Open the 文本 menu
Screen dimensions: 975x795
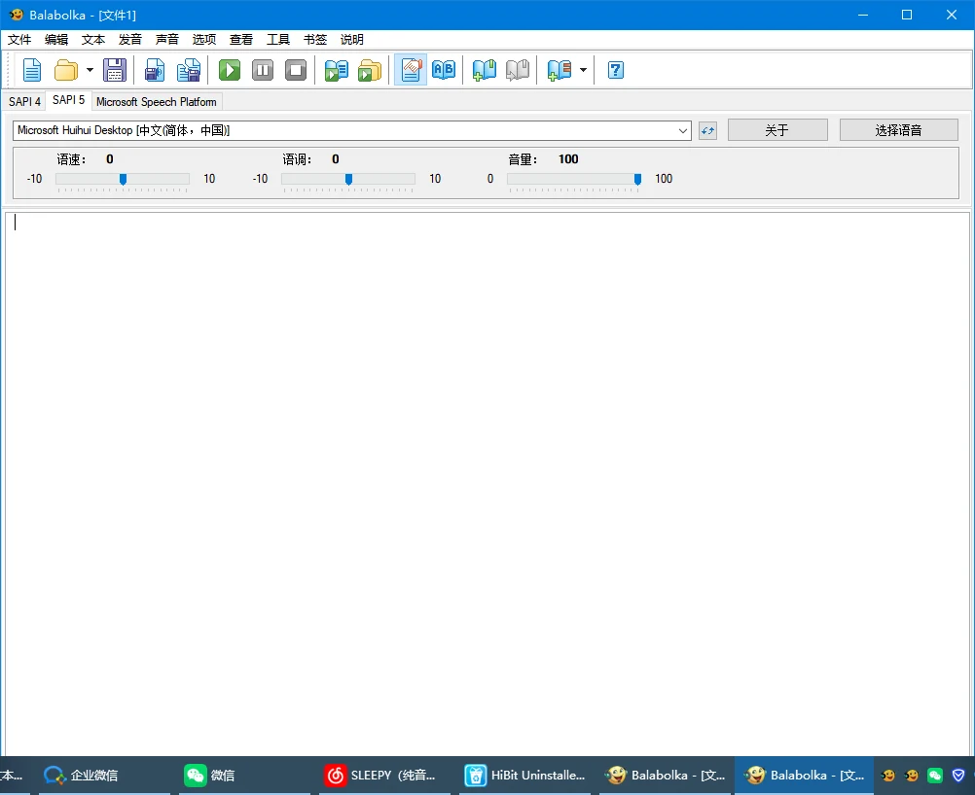[93, 40]
